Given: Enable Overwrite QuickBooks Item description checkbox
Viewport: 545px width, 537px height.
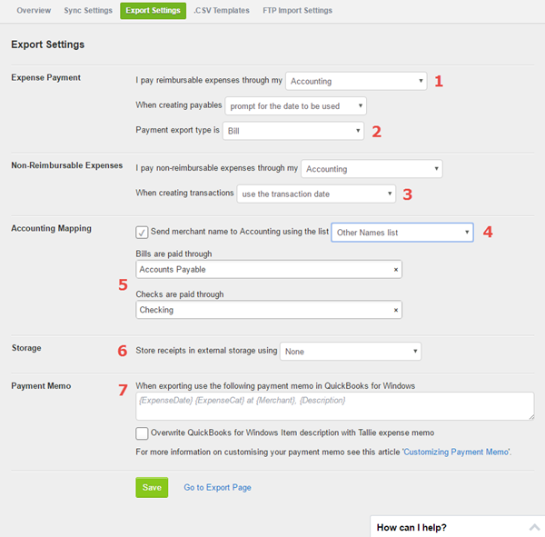Looking at the screenshot, I should (x=142, y=433).
